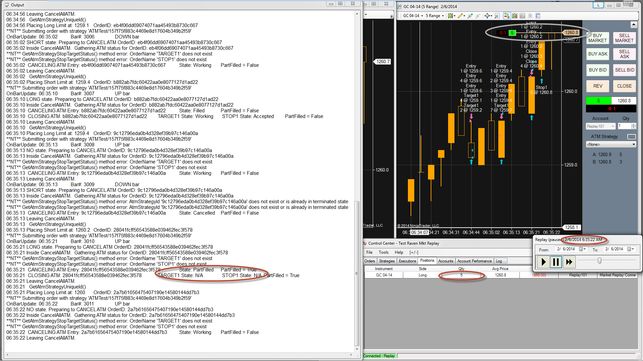
Task: Open the drawing tools pencil icon
Action: pos(460,16)
